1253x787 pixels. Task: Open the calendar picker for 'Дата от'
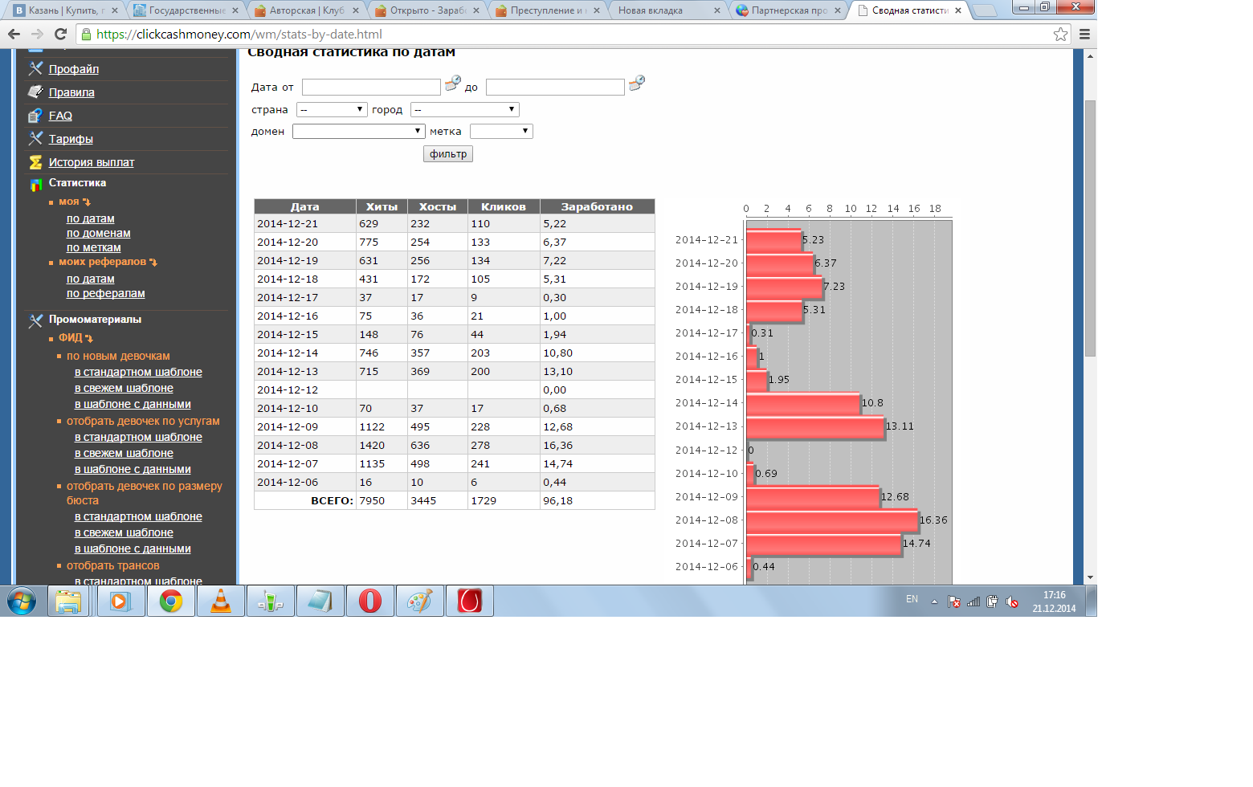click(453, 83)
